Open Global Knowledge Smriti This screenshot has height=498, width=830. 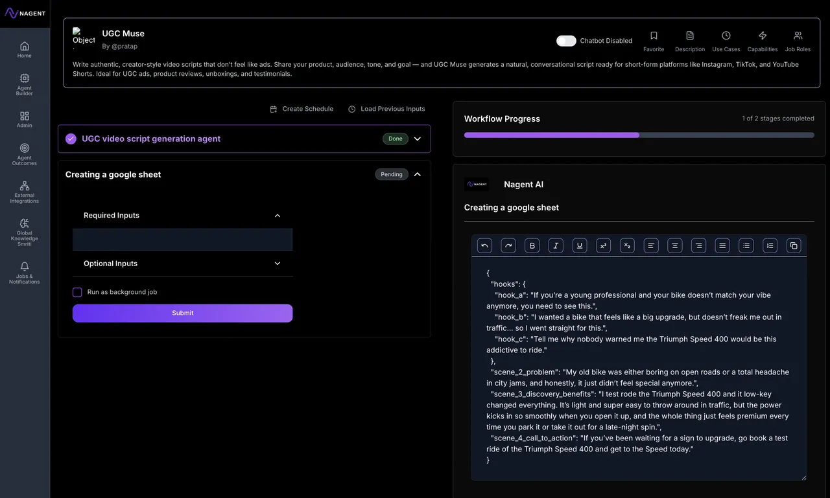coord(25,232)
